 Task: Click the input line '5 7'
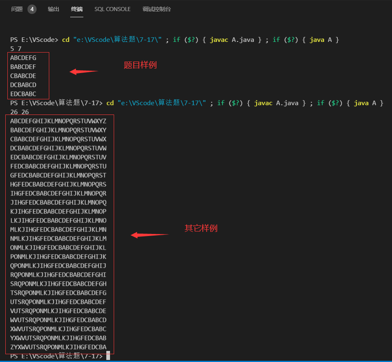[16, 49]
